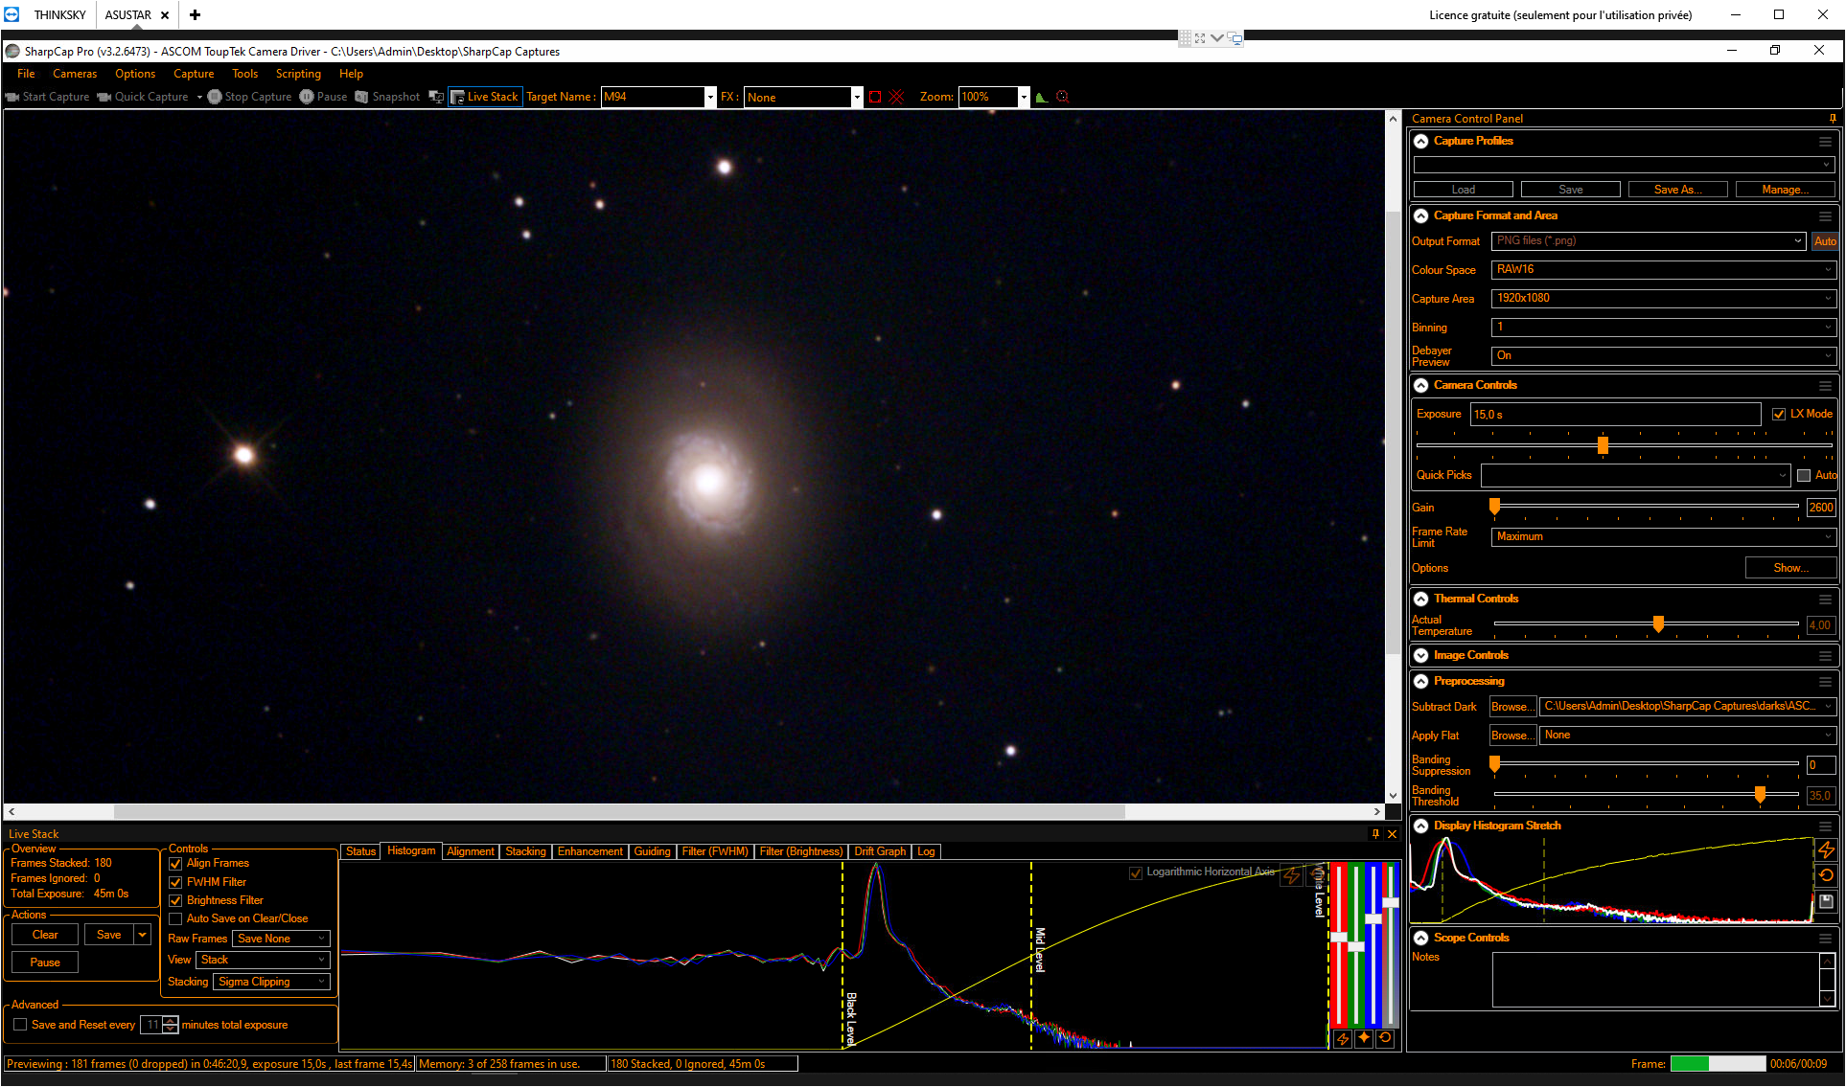The image size is (1846, 1087).
Task: Click the red reticule cross icon
Action: click(897, 97)
